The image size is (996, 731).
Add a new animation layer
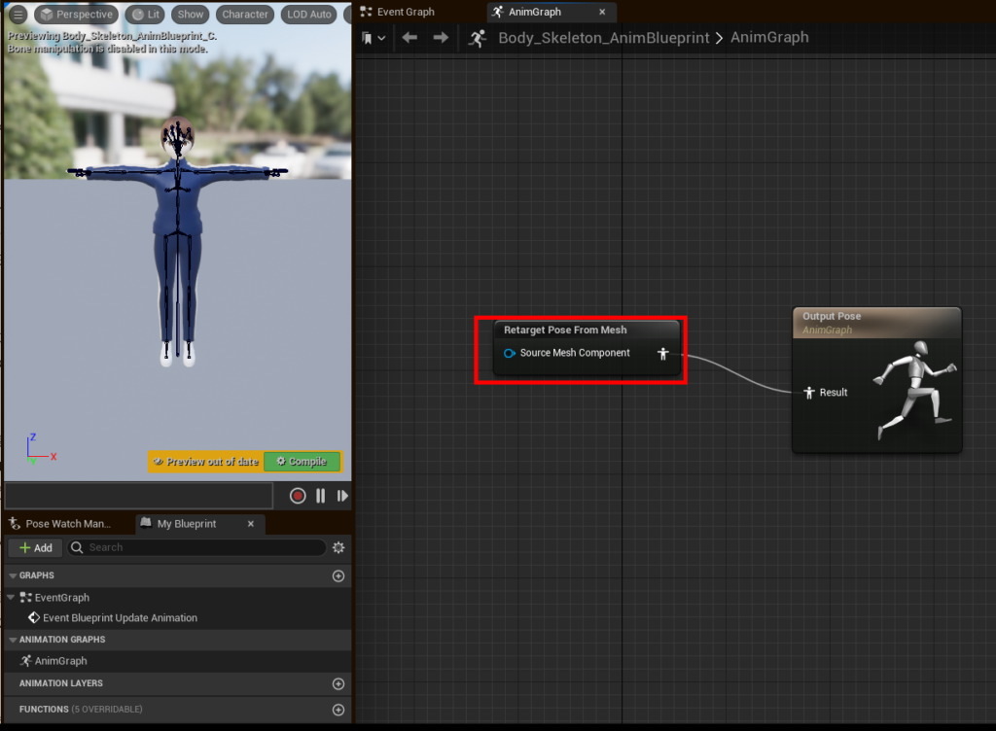click(x=338, y=684)
